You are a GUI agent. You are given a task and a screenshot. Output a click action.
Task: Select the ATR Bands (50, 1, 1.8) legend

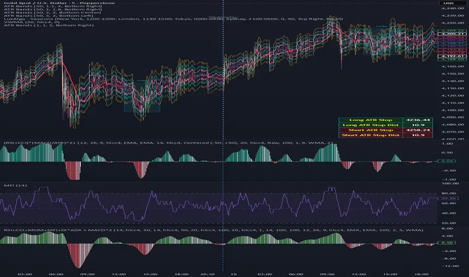(53, 9)
